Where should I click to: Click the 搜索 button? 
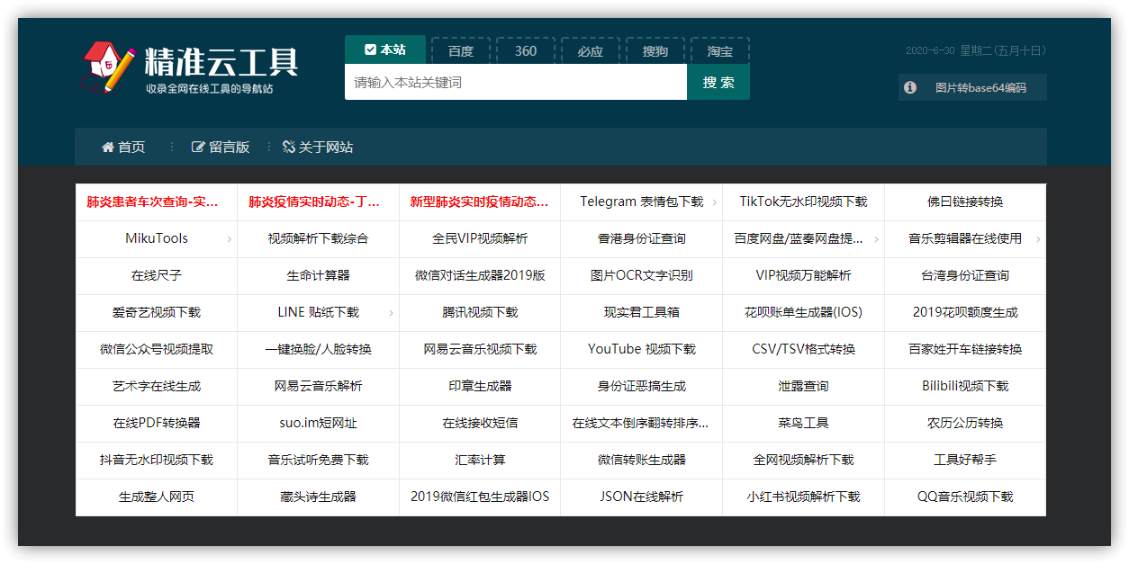718,82
